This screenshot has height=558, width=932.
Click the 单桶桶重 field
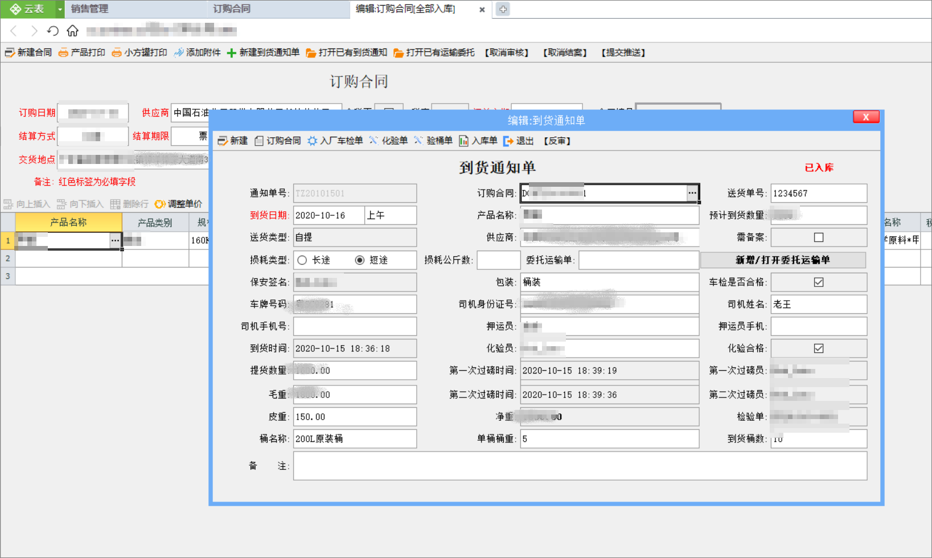coord(610,438)
